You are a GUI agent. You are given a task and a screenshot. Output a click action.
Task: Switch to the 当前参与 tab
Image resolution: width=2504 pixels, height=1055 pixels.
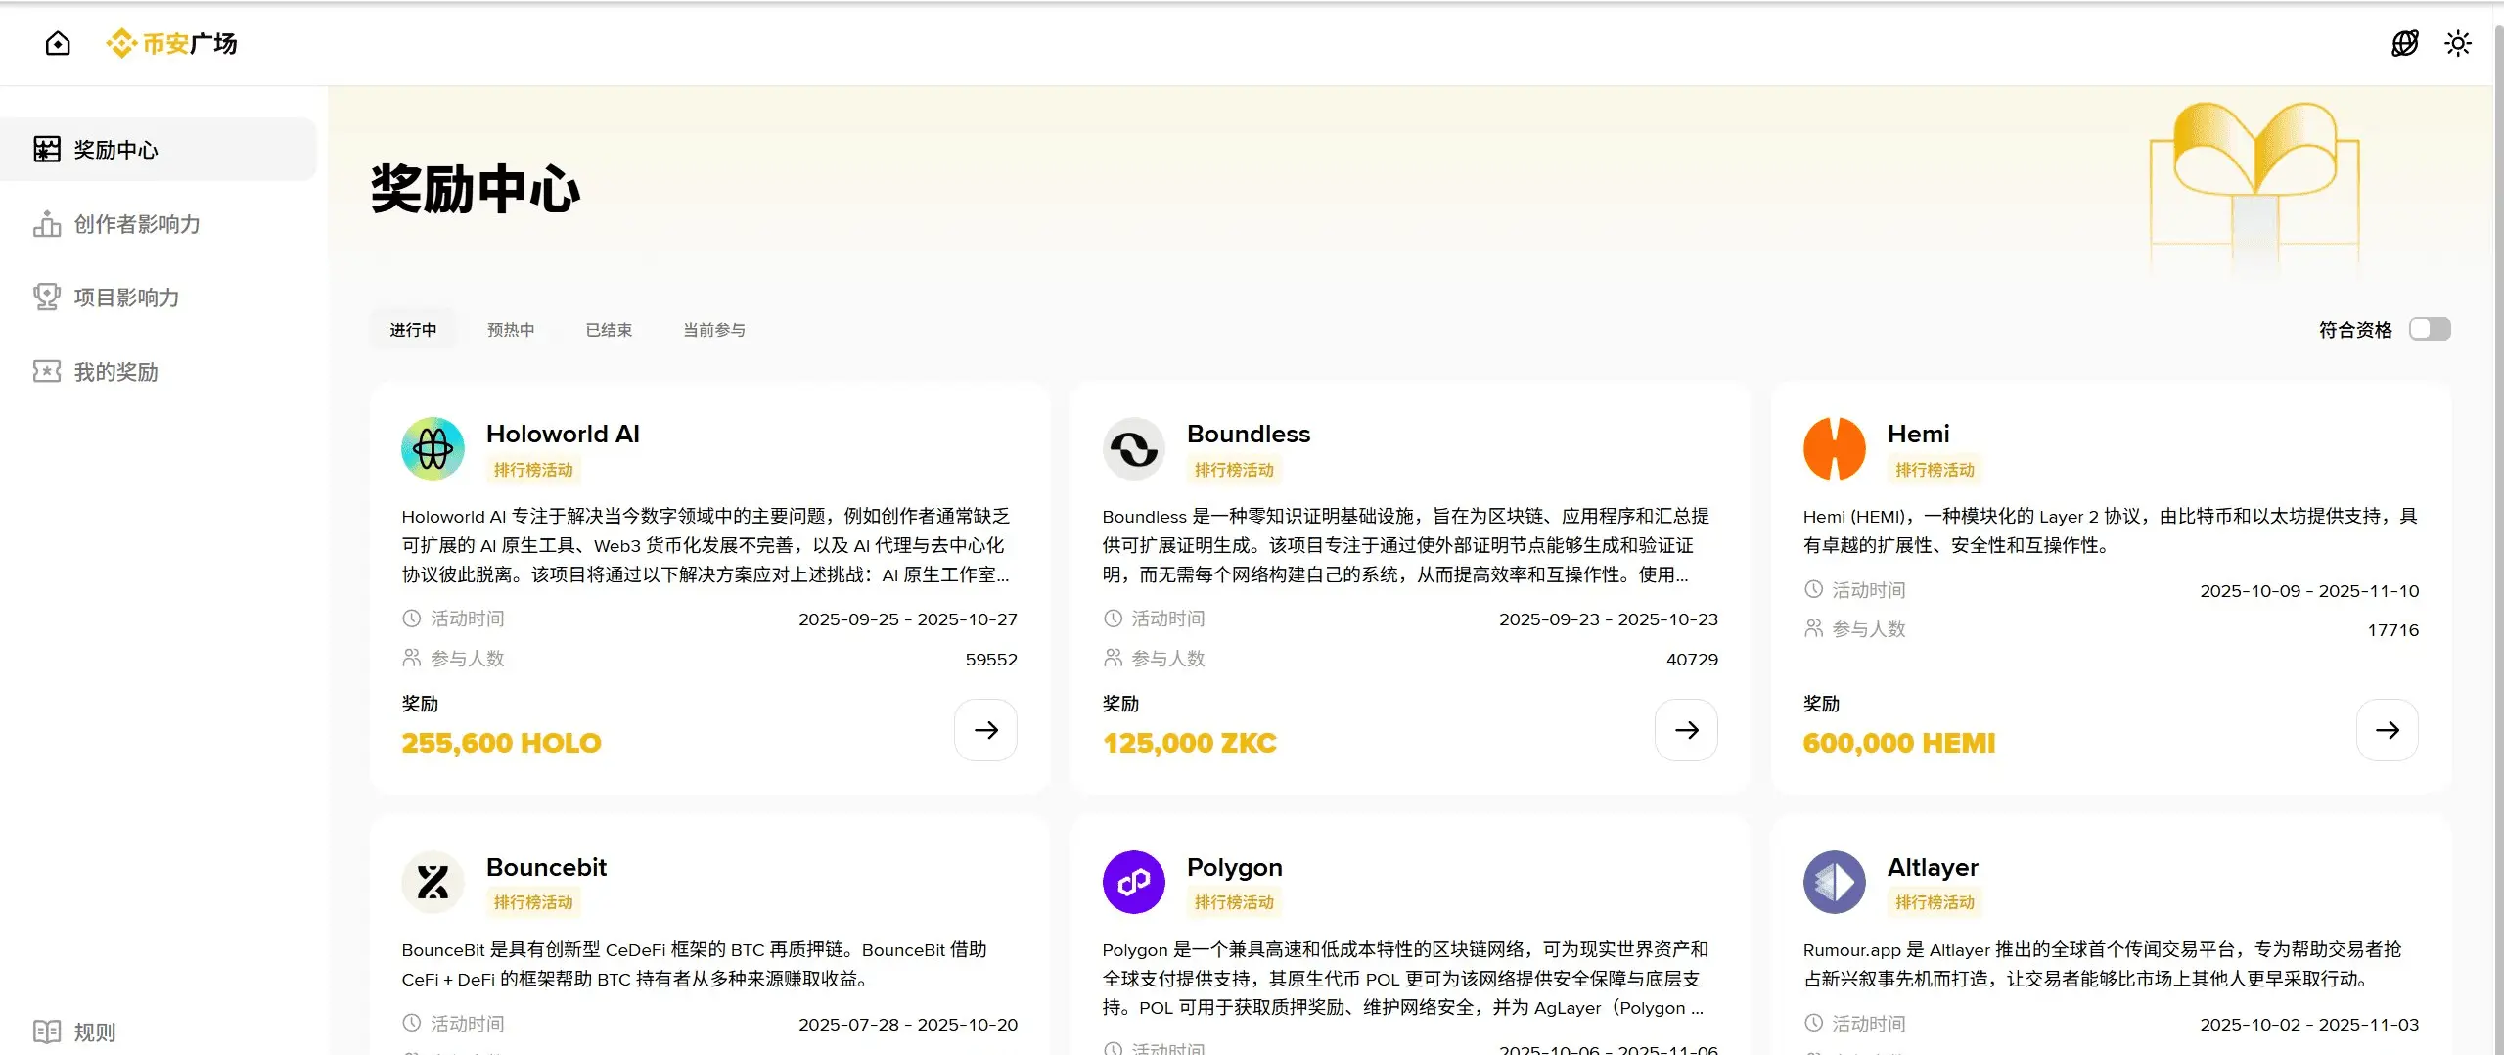click(714, 330)
